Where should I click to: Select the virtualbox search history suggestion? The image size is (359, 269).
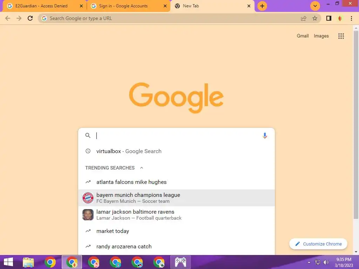tap(176, 151)
